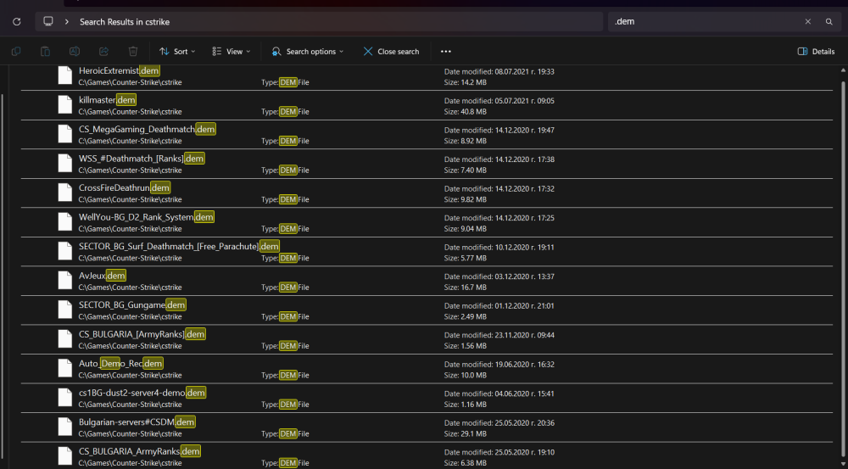
Task: Click the file name Bulgarian-servers#CSDM.dem
Action: [x=137, y=422]
